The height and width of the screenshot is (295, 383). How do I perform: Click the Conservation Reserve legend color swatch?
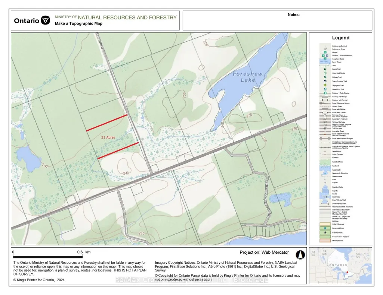(325, 237)
